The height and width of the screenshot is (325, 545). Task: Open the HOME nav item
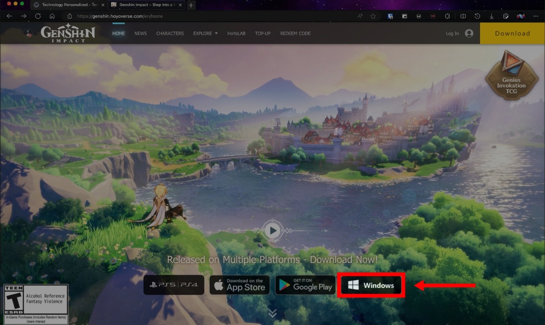(x=119, y=34)
